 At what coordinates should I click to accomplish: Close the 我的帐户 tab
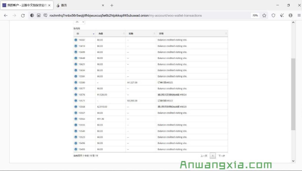pyautogui.click(x=49, y=5)
